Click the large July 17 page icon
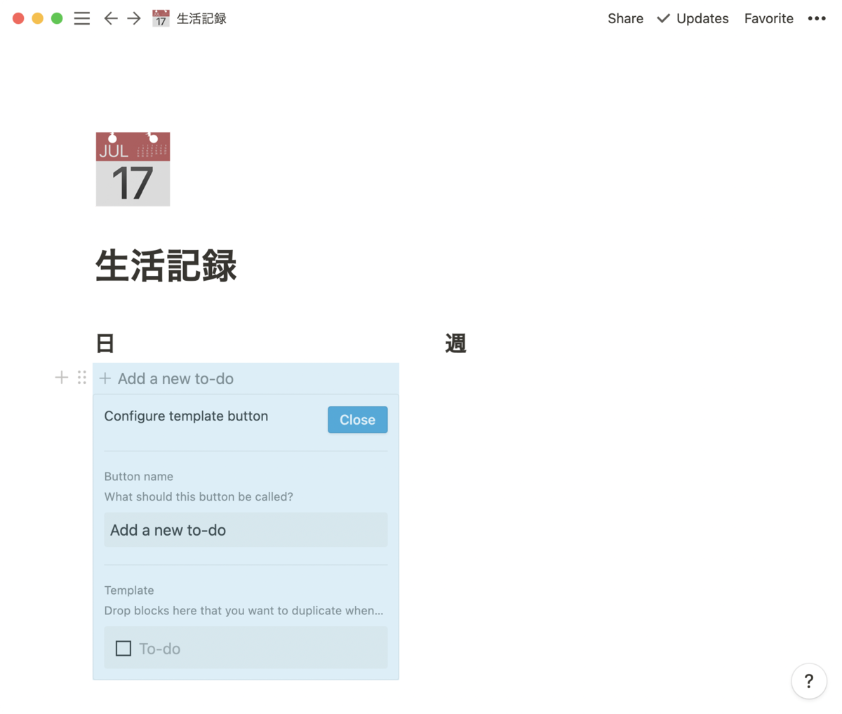 click(133, 168)
